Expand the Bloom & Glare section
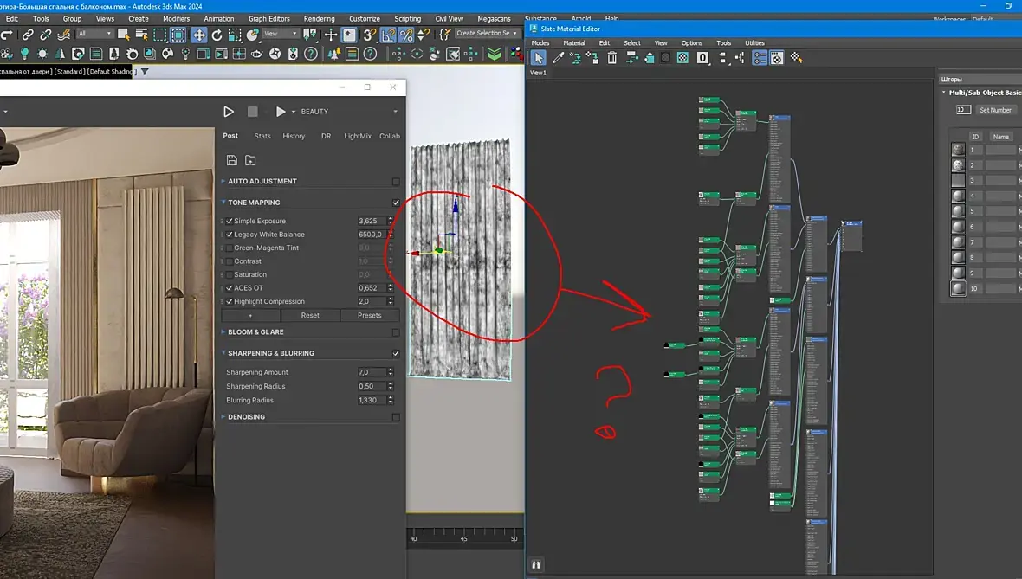This screenshot has height=579, width=1022. tap(223, 332)
